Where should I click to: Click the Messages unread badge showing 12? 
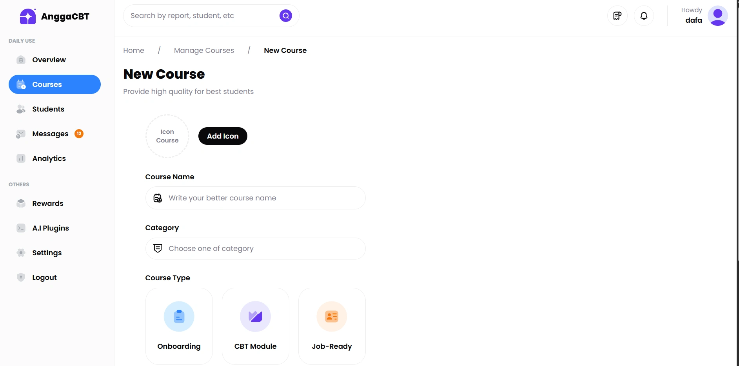[79, 133]
